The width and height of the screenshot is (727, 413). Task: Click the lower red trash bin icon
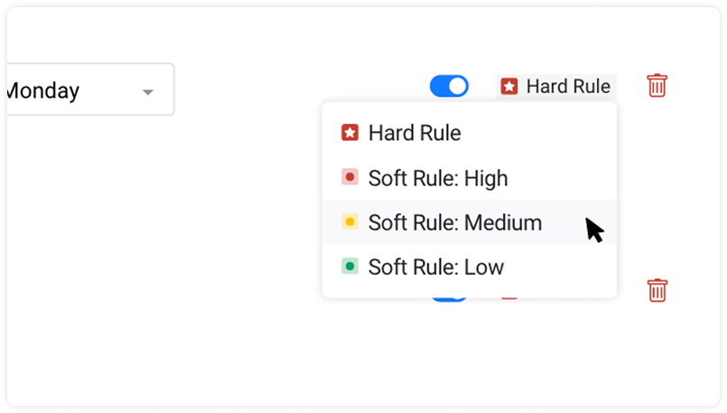point(657,290)
